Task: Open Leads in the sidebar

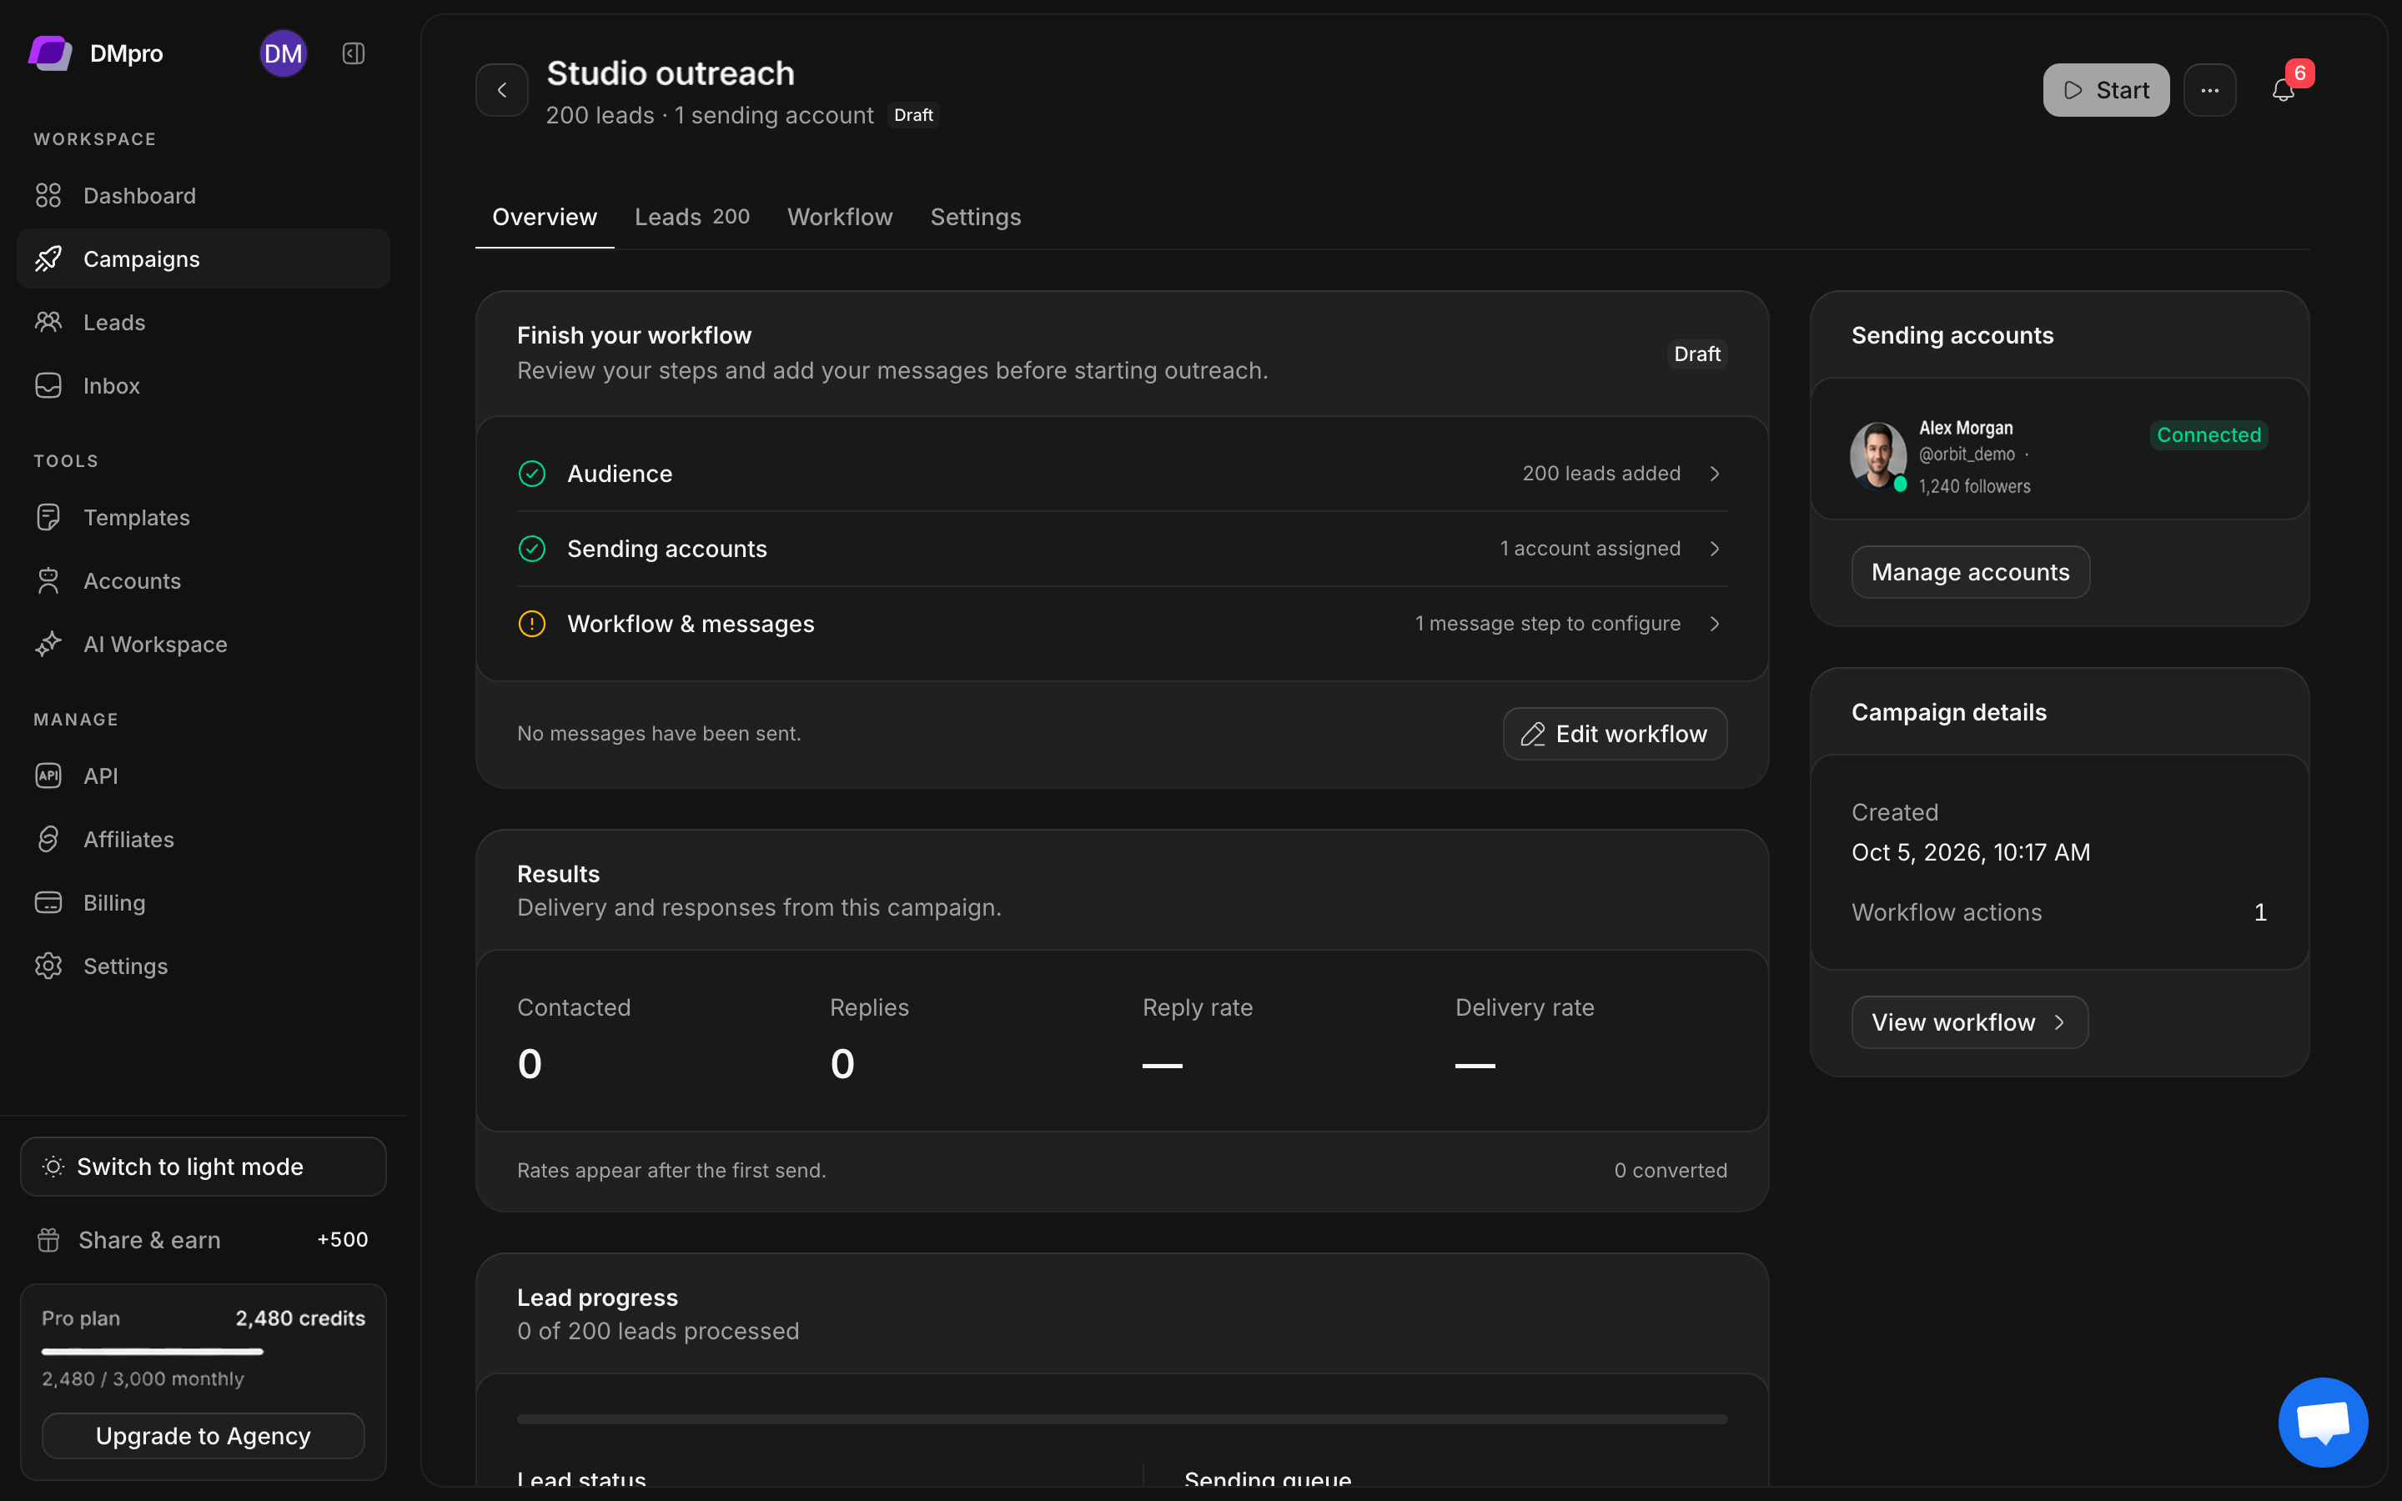Action: click(204, 323)
